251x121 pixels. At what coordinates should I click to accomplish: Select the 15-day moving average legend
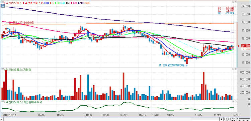click(x=52, y=3)
